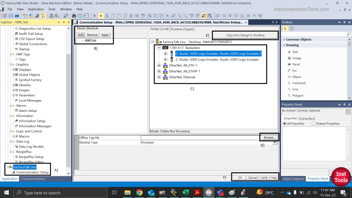Viewport: 352px width, 198px height.
Task: Click the Test Application running-man icon
Action: [37, 16]
